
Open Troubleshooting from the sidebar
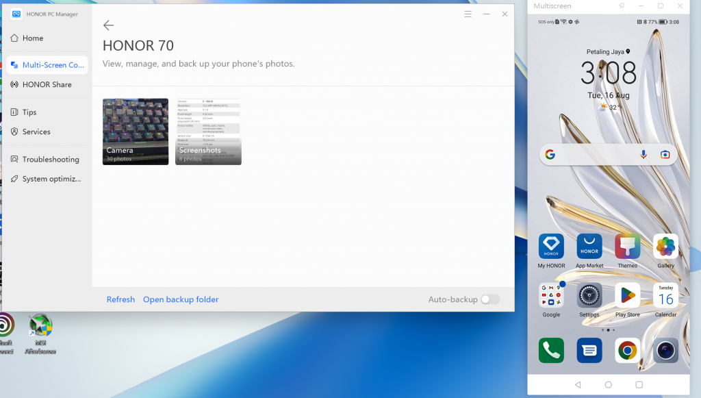coord(50,159)
